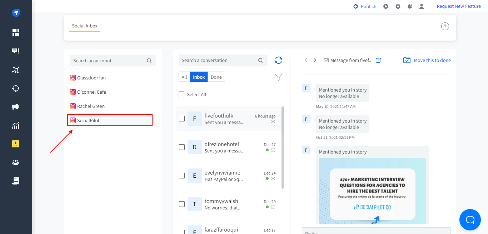Tick the Select All checkbox
This screenshot has height=234, width=488.
point(181,94)
